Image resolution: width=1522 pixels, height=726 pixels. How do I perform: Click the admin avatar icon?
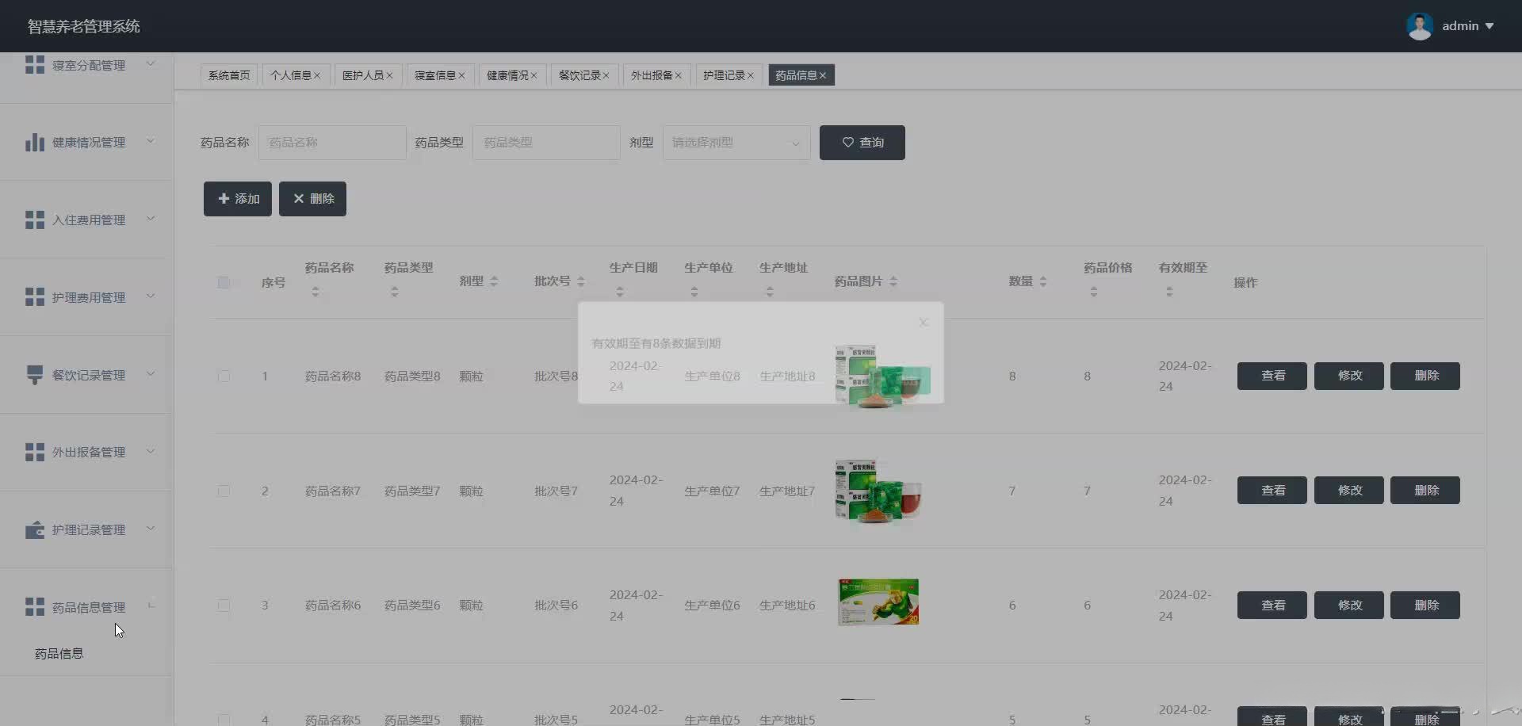[x=1420, y=25]
